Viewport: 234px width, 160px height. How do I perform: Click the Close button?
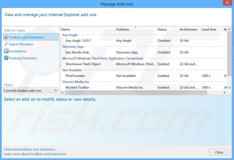pos(219,152)
